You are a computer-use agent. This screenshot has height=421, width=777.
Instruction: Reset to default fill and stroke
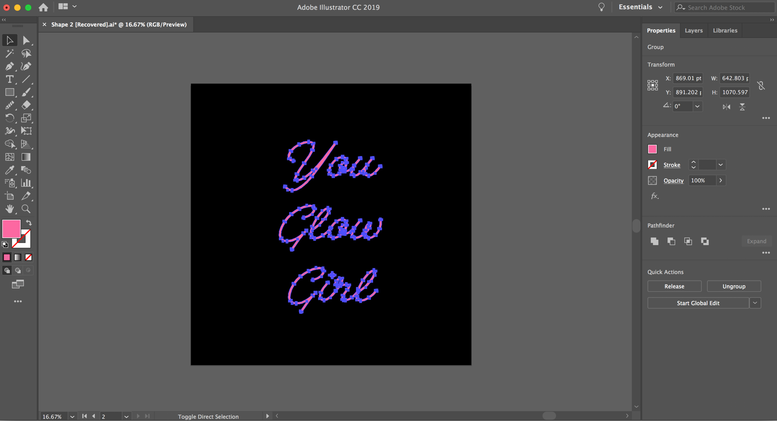pos(5,245)
